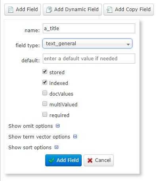Expand Show term vector options text
157x181 pixels.
point(39,137)
